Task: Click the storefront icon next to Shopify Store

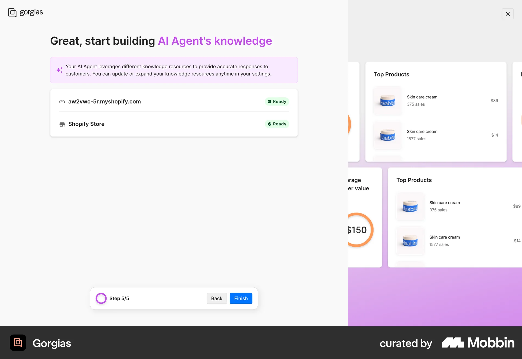Action: [62, 124]
